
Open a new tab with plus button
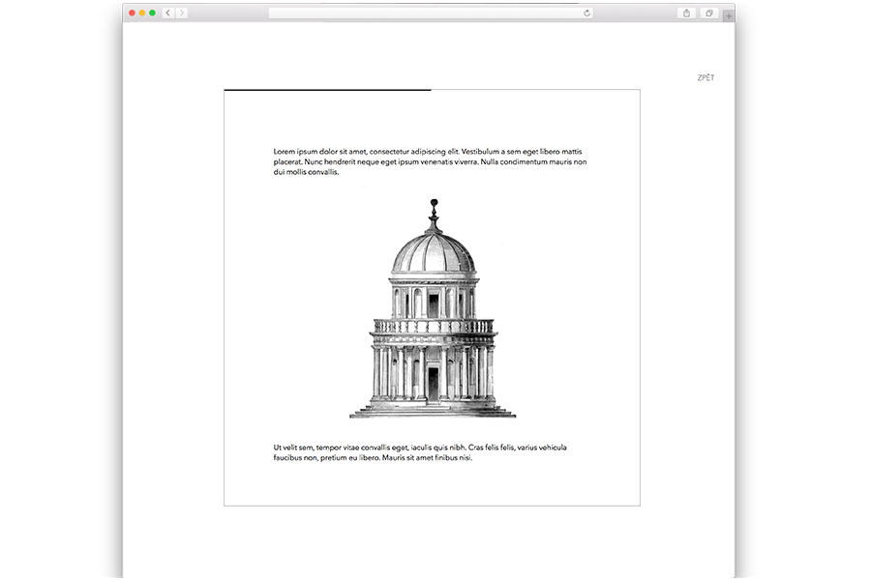pos(728,14)
